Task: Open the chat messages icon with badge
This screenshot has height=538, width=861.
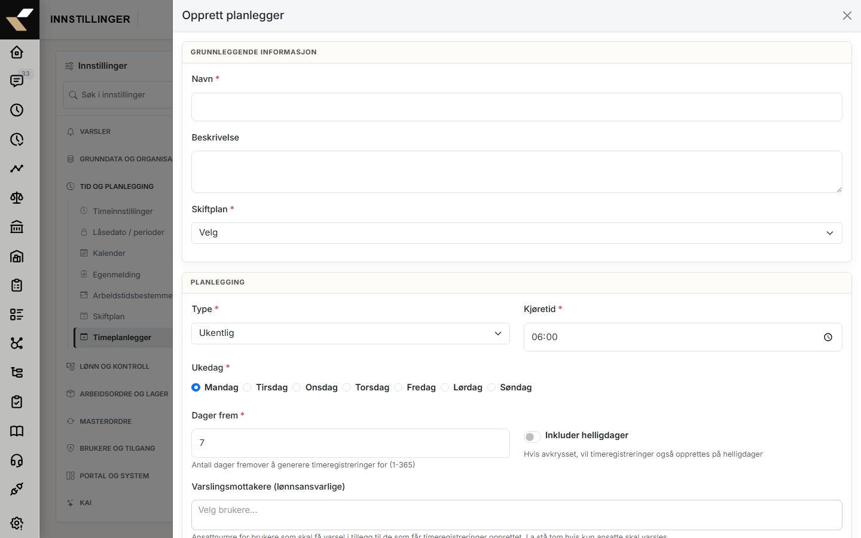Action: [17, 81]
